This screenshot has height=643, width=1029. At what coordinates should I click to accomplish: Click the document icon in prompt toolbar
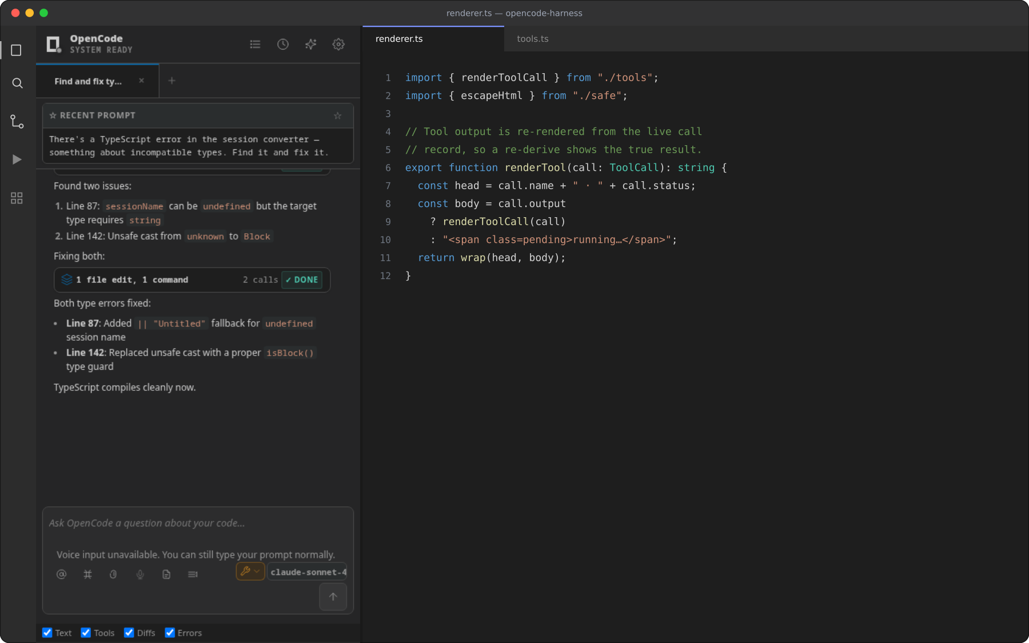(x=166, y=574)
